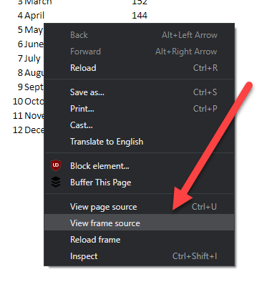Click the 7 July row label
Screen dimensions: 277x292
coord(29,59)
